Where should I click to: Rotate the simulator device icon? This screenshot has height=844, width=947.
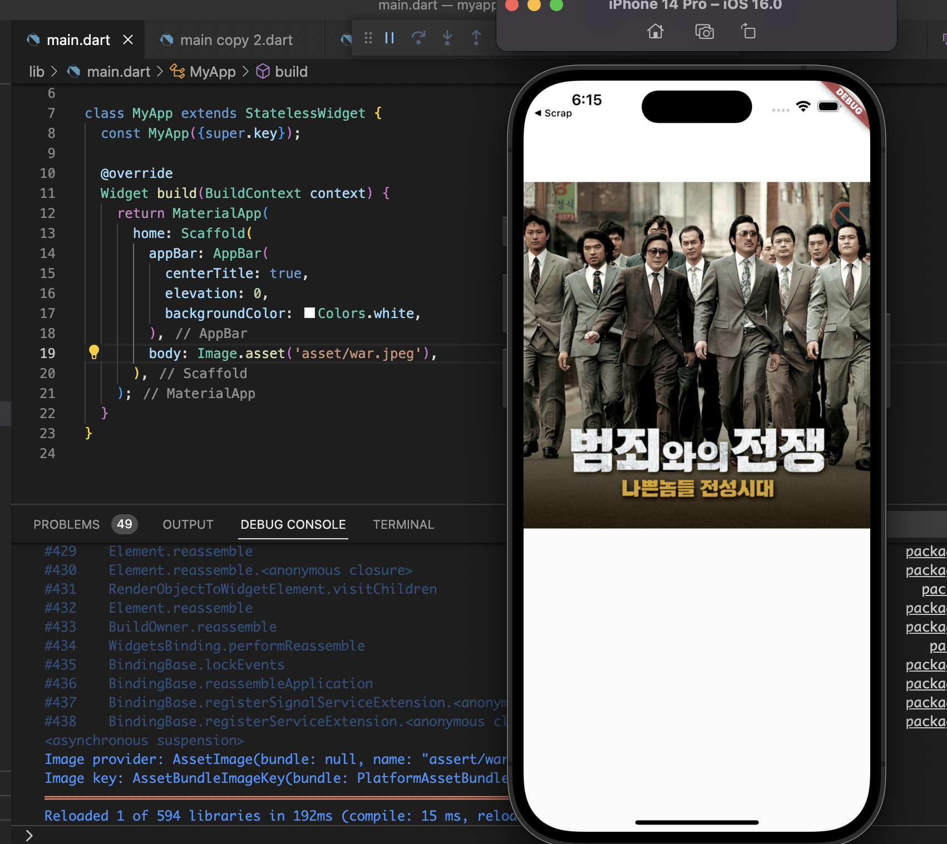748,31
